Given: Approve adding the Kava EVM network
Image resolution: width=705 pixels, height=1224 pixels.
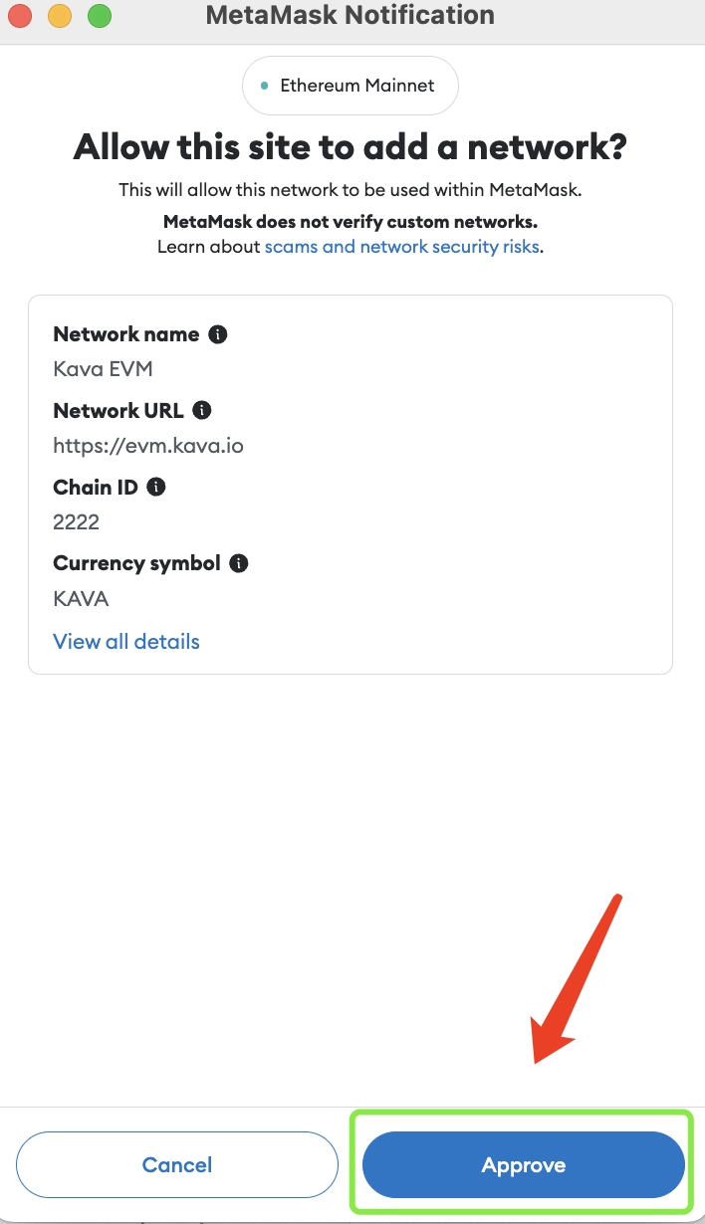Looking at the screenshot, I should pyautogui.click(x=524, y=1165).
